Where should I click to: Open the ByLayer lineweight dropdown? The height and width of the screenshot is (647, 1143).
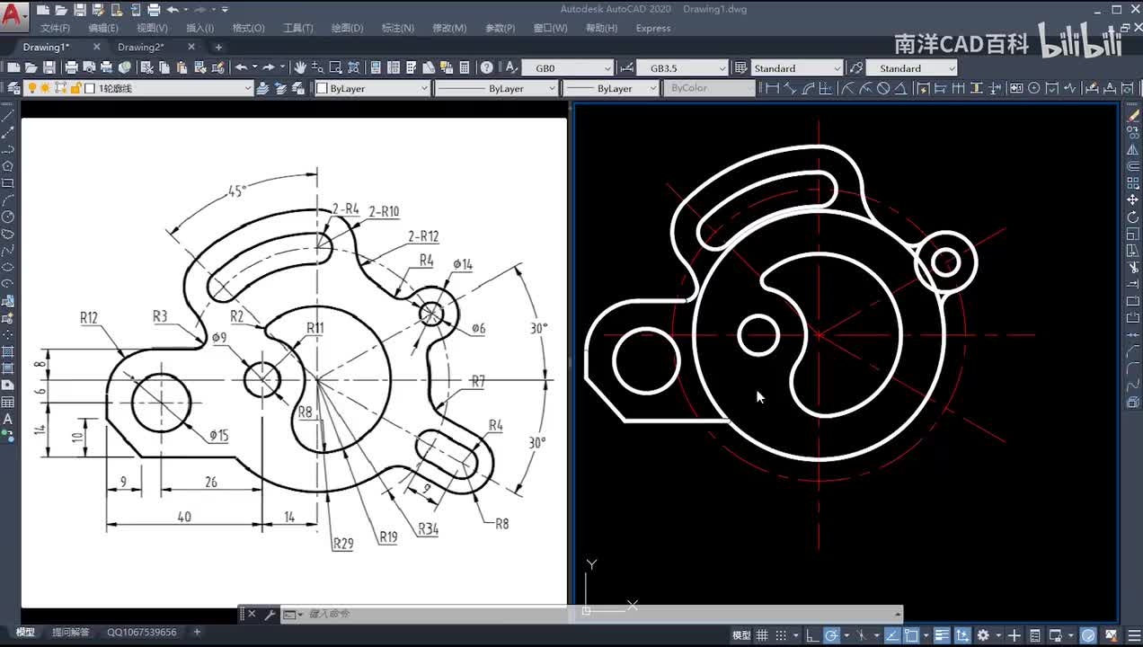(x=613, y=88)
